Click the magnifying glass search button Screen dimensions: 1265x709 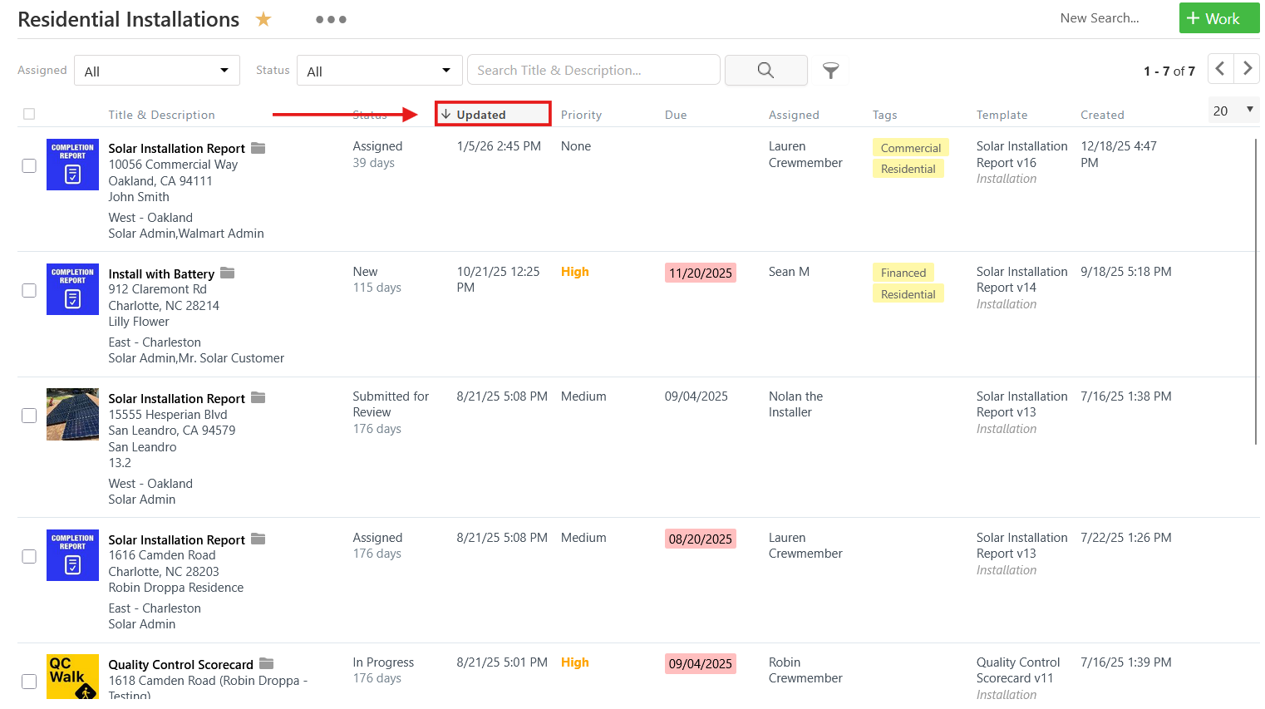(x=765, y=71)
